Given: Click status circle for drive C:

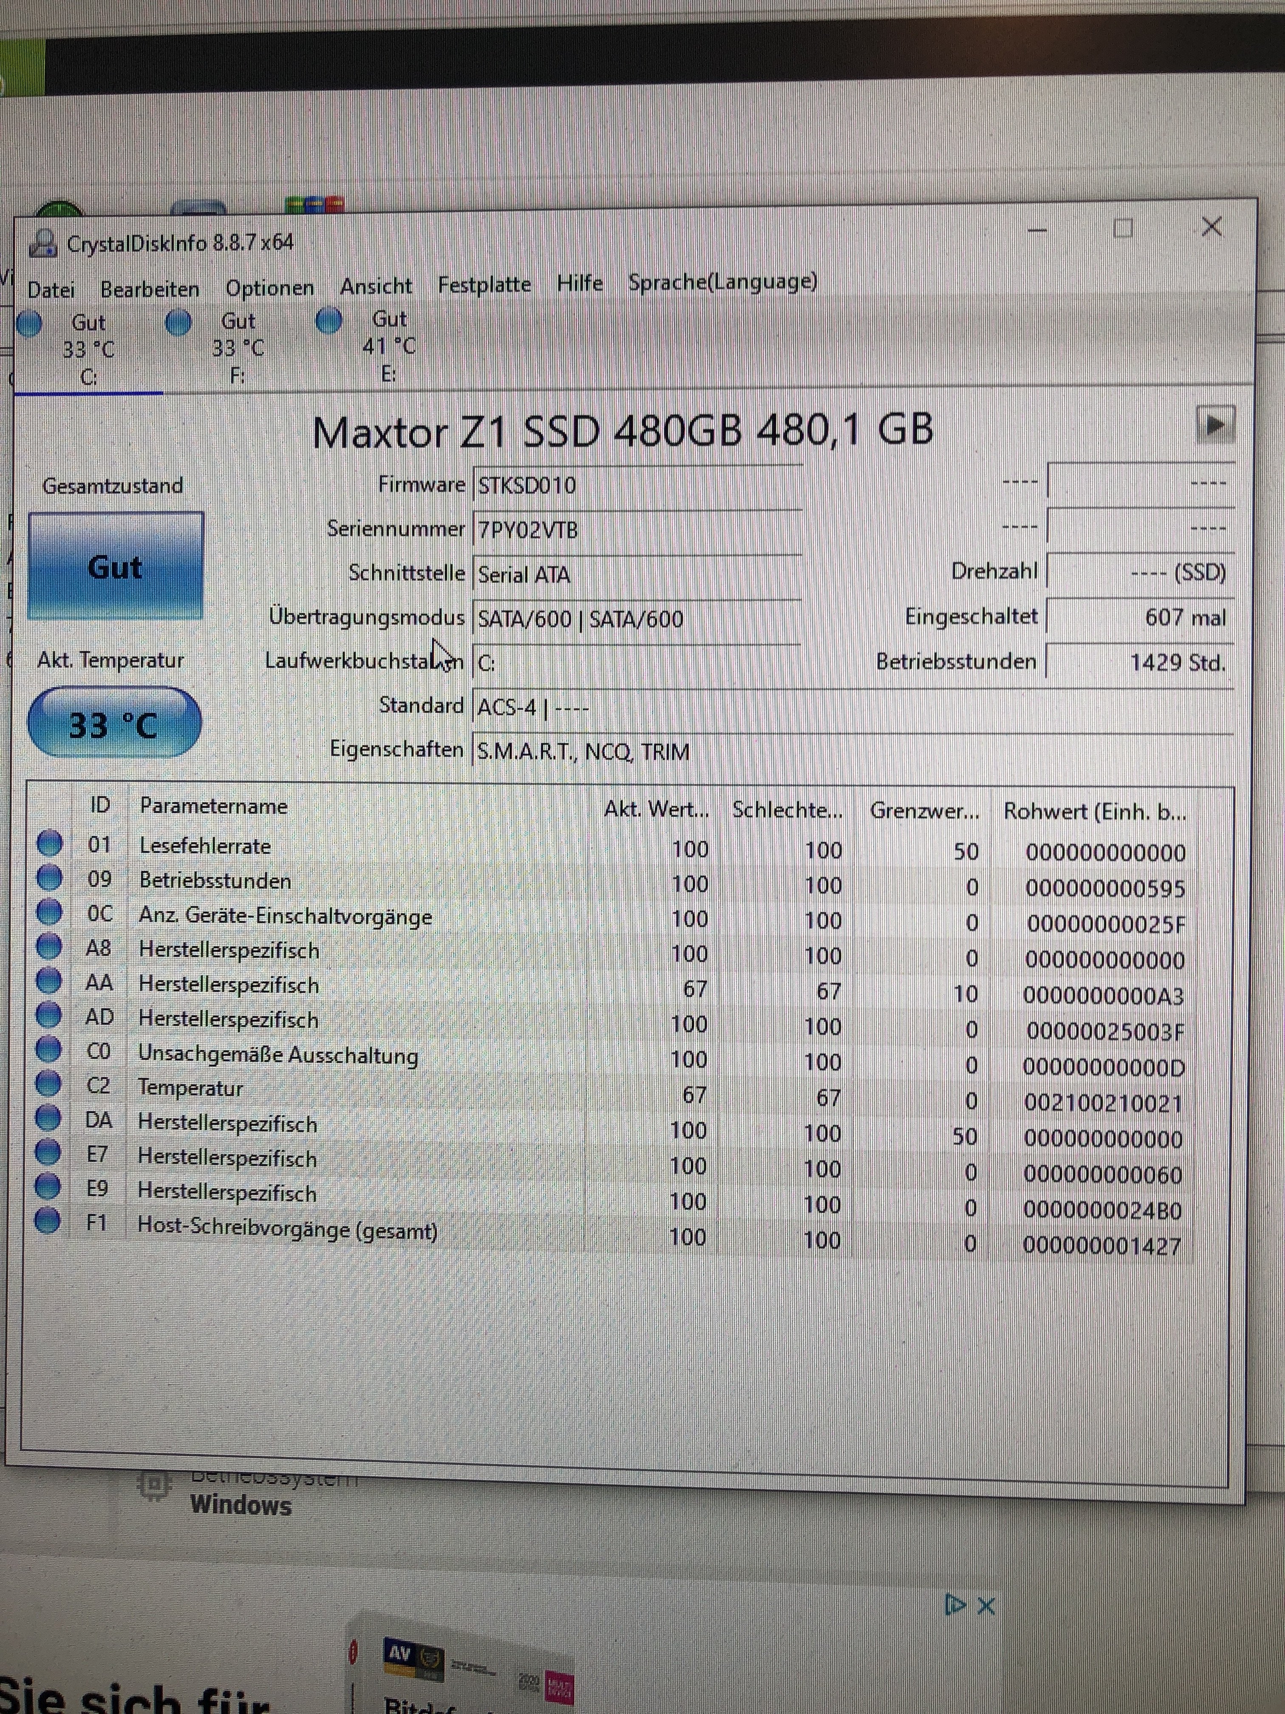Looking at the screenshot, I should point(29,324).
